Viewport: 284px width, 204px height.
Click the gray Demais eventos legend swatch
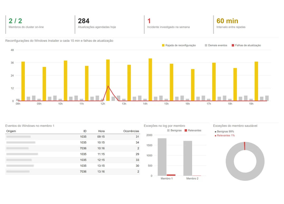coord(206,45)
